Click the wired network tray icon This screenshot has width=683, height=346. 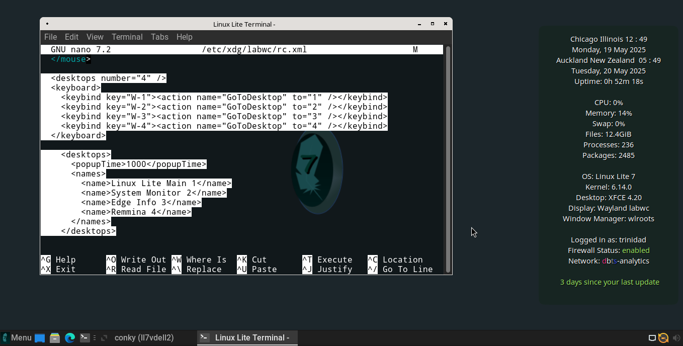pos(652,338)
